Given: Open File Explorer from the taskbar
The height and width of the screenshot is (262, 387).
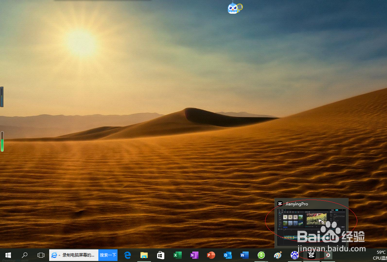Looking at the screenshot, I should click(x=144, y=255).
